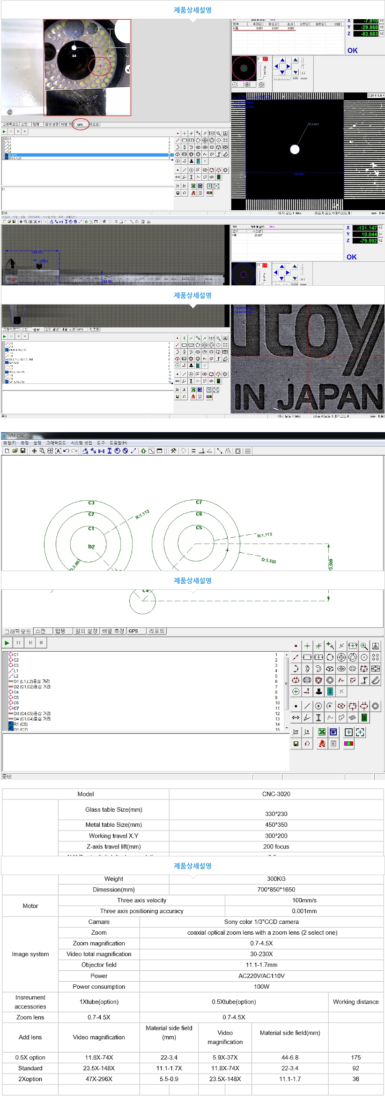Open the 그래픽모드 menu in WM-CNC
Viewport: 385px width, 1098px height.
click(56, 442)
